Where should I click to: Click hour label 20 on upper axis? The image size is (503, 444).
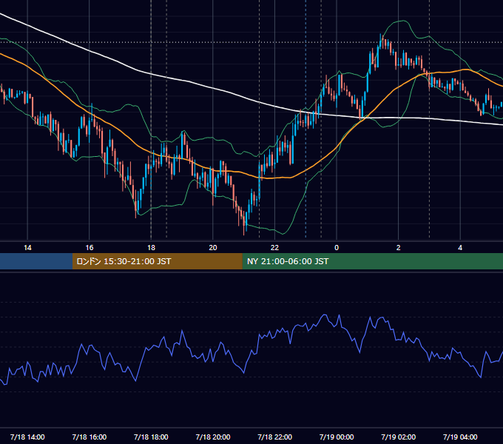pyautogui.click(x=213, y=247)
